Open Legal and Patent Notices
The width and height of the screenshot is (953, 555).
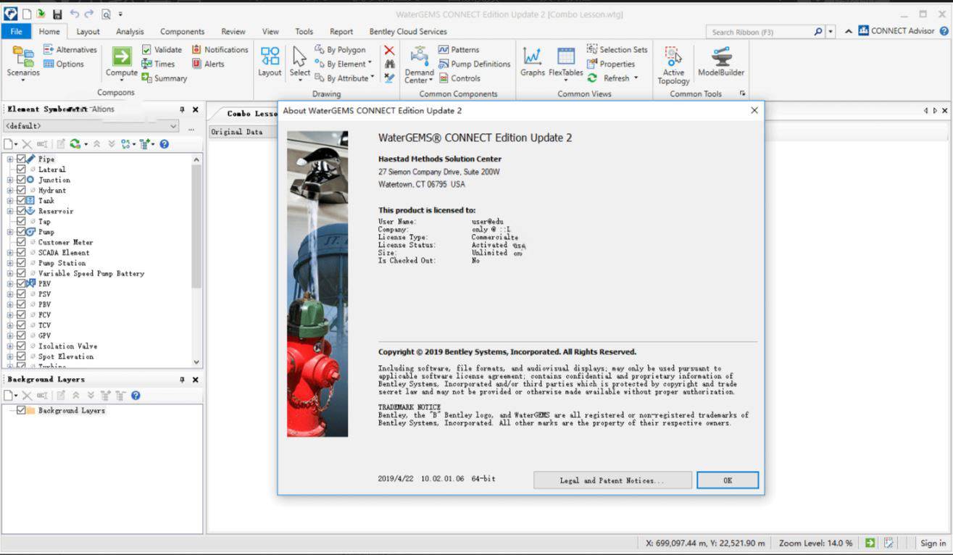tap(612, 480)
